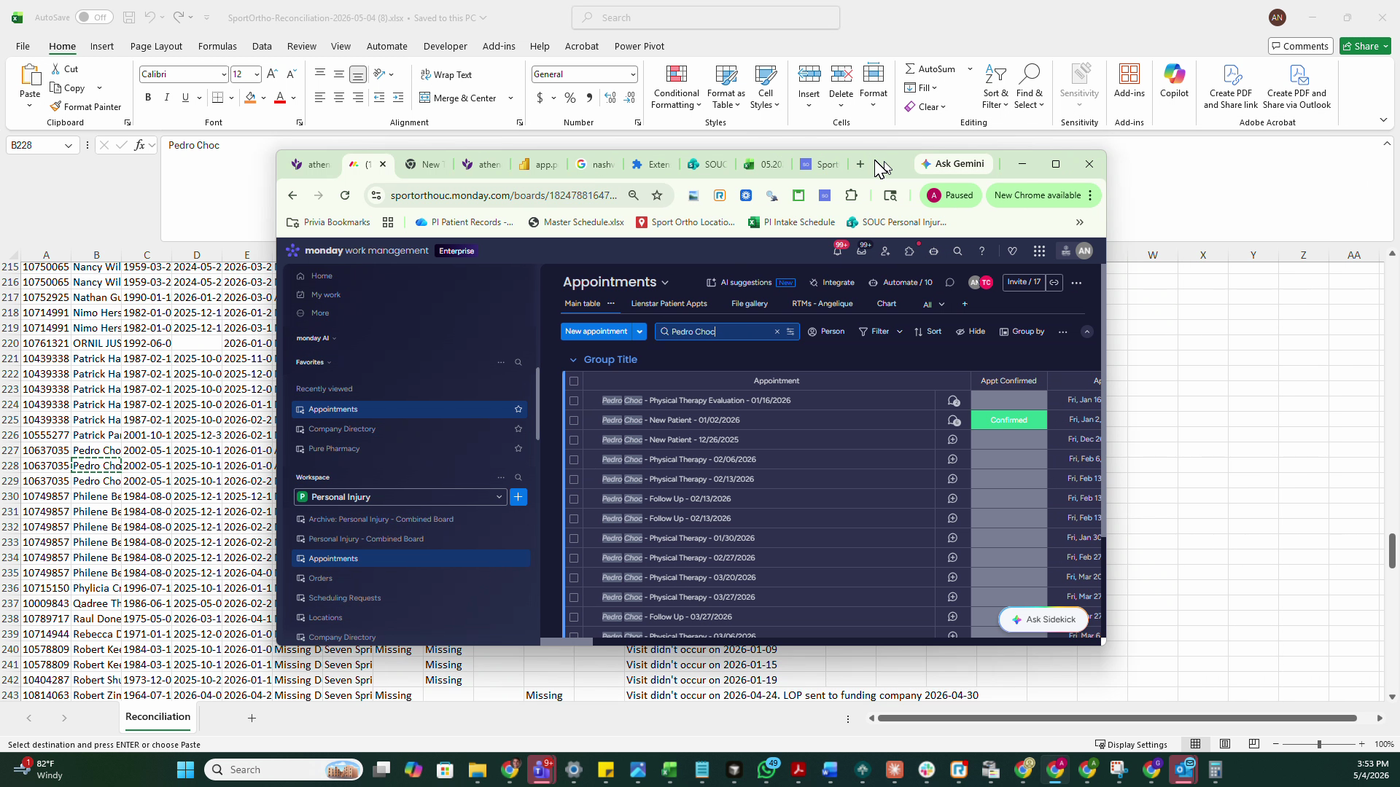The height and width of the screenshot is (787, 1400).
Task: Click the monday.com notifications bell icon
Action: click(x=837, y=251)
